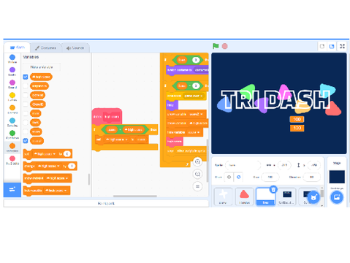
Task: Click the set block's value input
Action: 67,154
